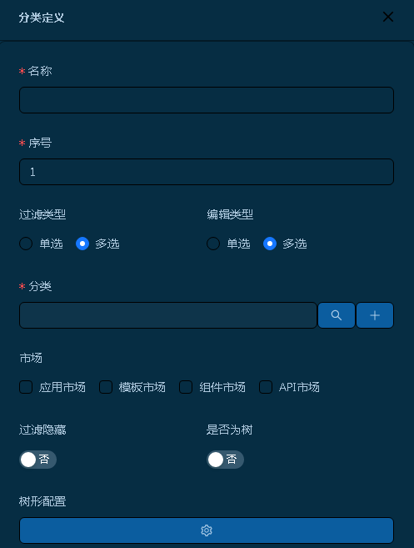This screenshot has width=414, height=548.
Task: Check the 模板市场 checkbox
Action: tap(106, 387)
